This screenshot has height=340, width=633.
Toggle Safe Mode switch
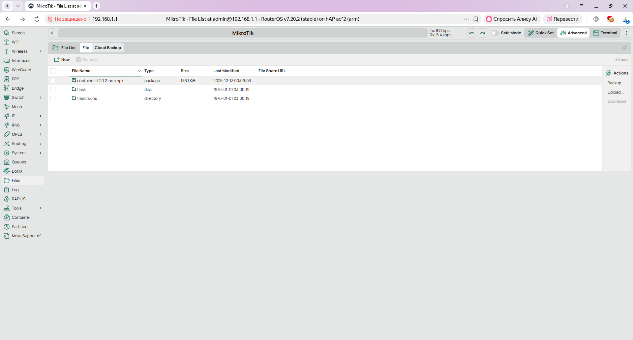[495, 33]
